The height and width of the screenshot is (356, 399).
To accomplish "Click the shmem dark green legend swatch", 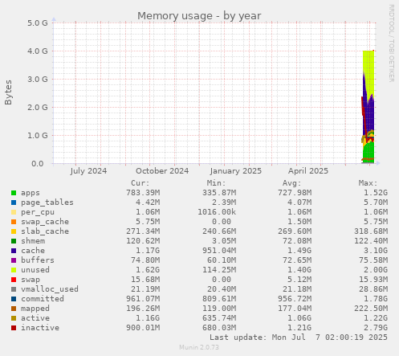I will [14, 241].
